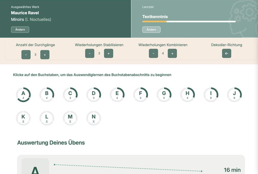Start memorizing letter section A
Image resolution: width=258 pixels, height=174 pixels.
[23, 95]
